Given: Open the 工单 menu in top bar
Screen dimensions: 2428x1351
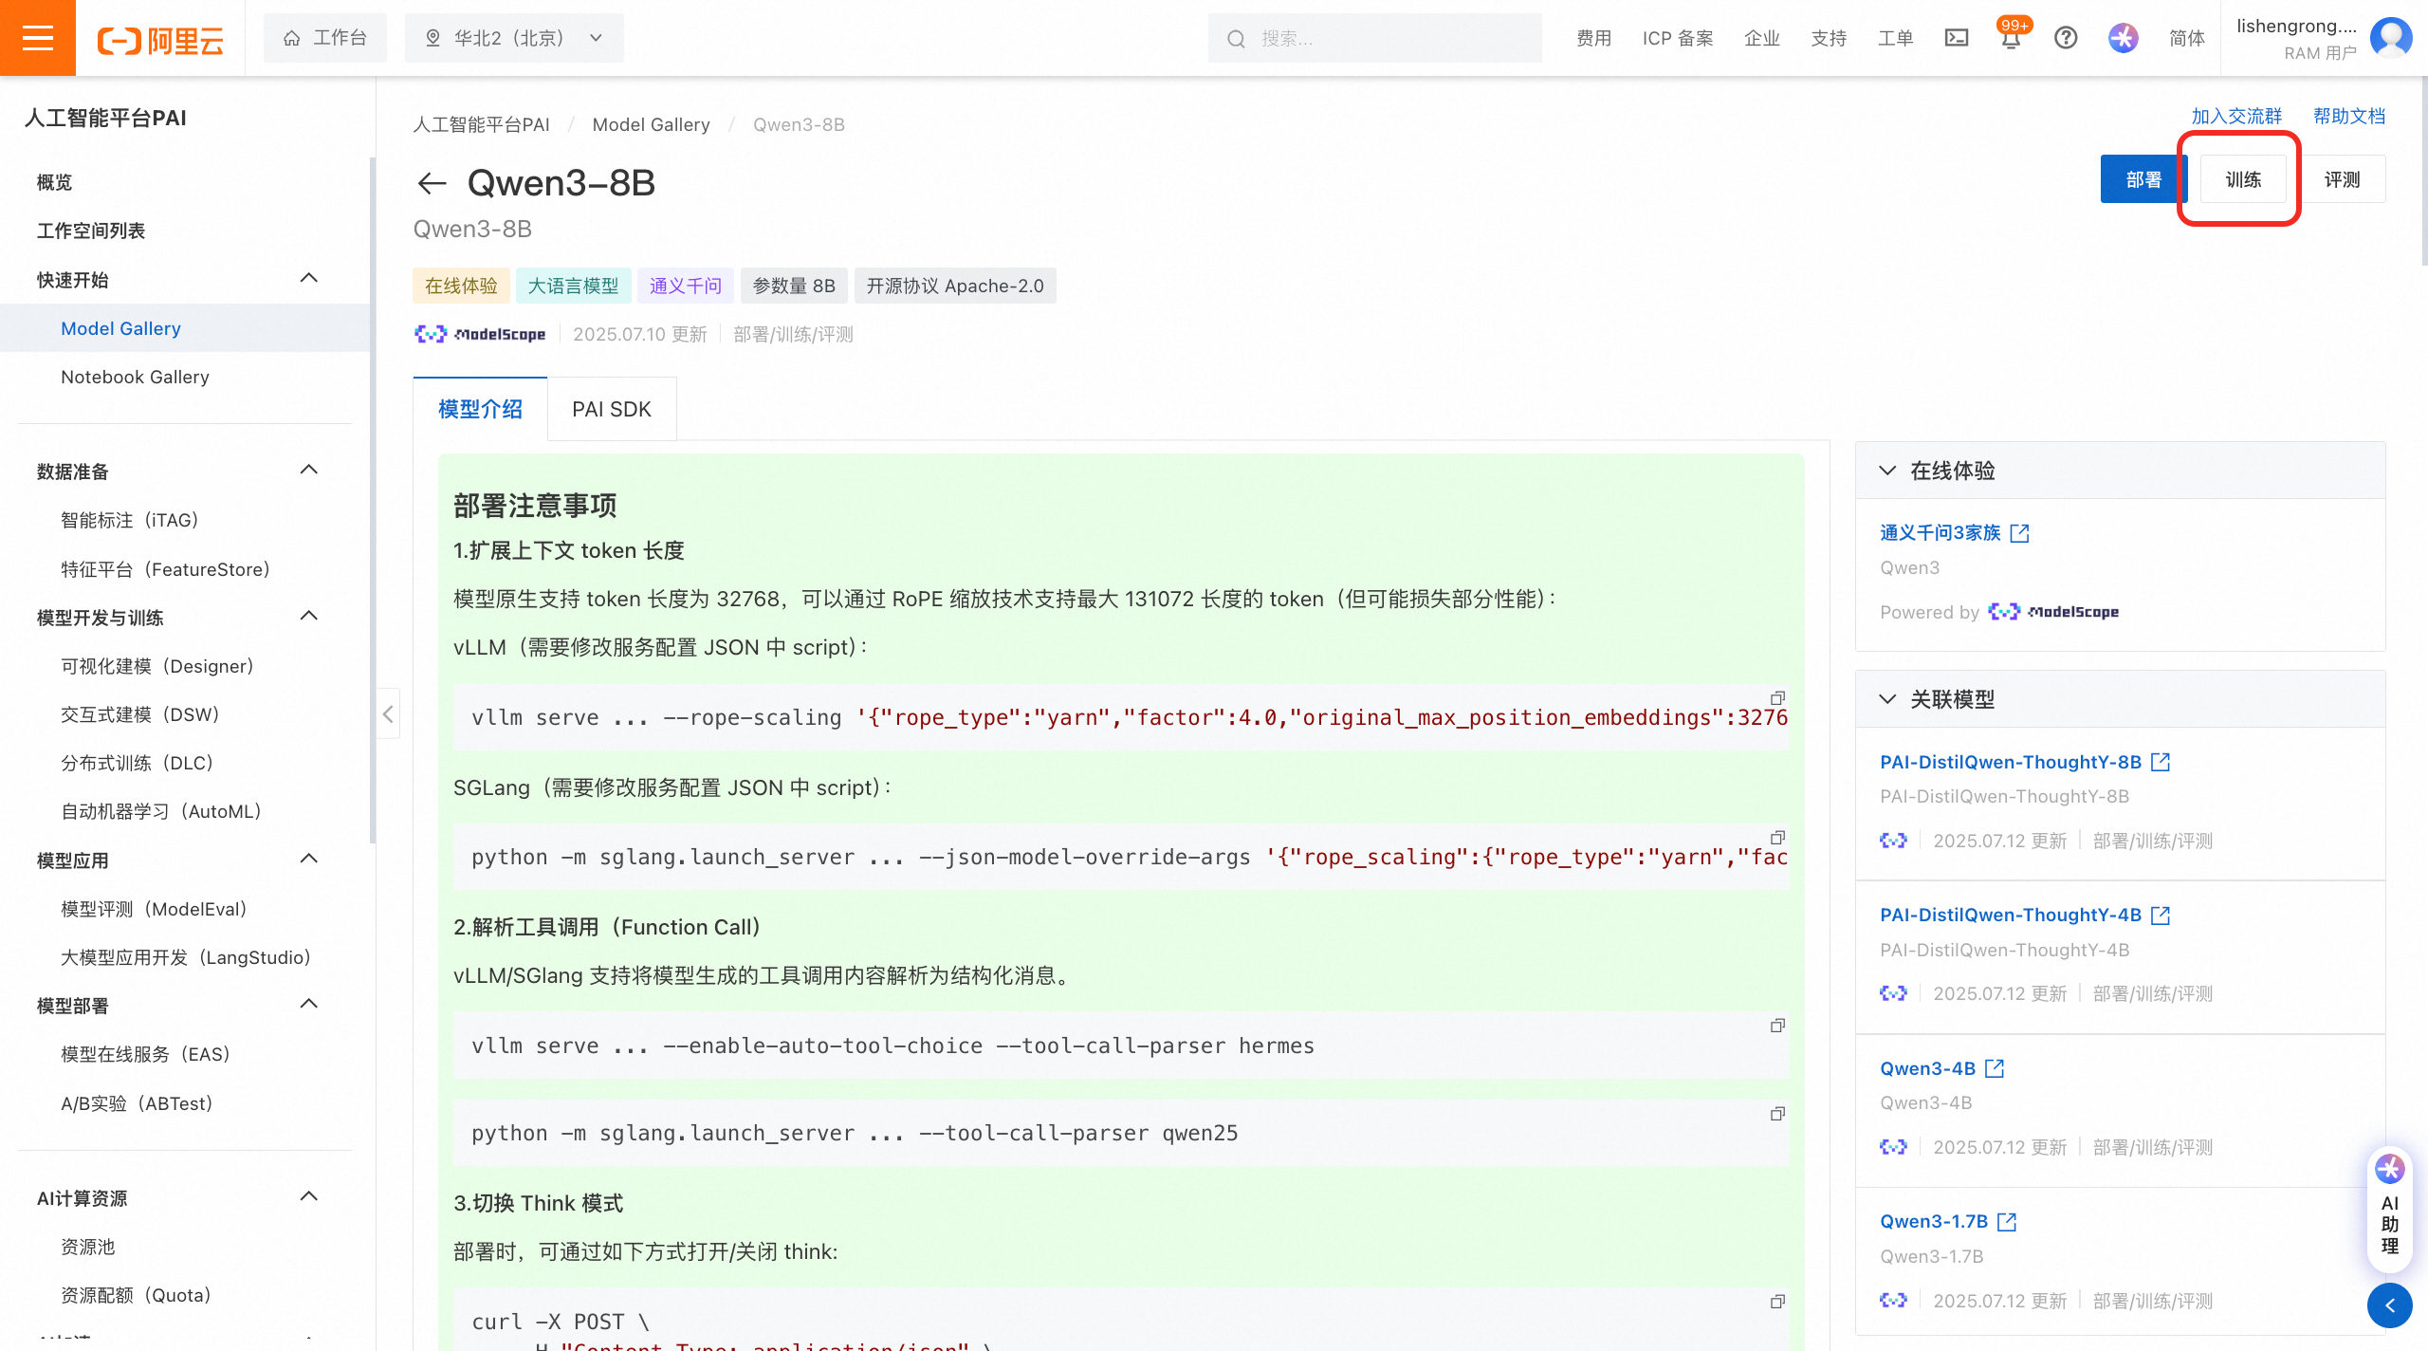Looking at the screenshot, I should tap(1894, 38).
